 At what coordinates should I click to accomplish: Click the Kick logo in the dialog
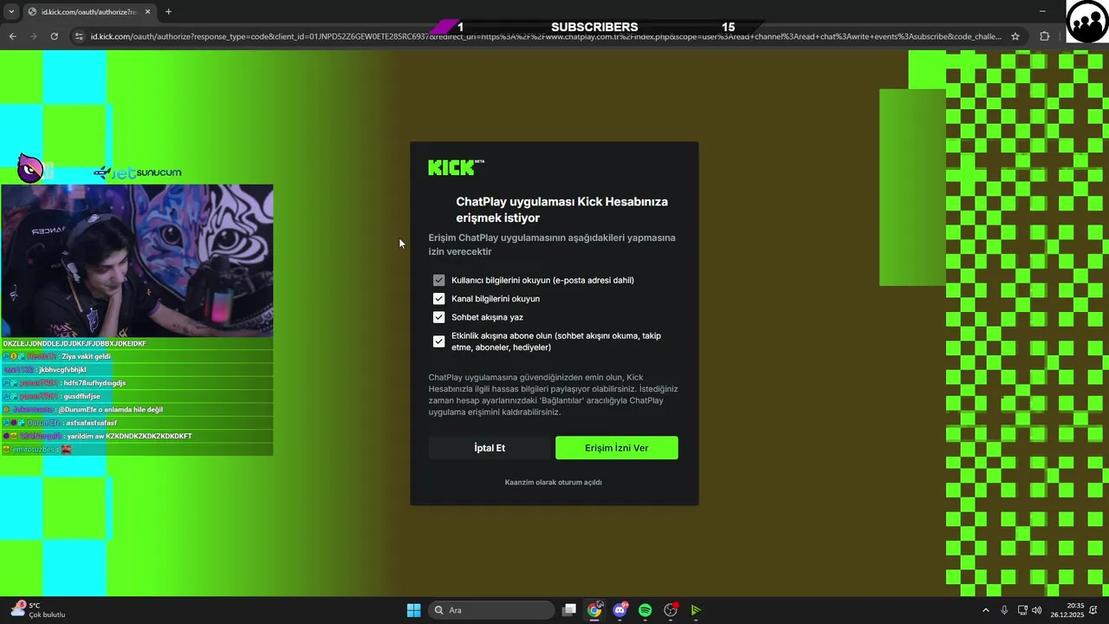coord(456,167)
